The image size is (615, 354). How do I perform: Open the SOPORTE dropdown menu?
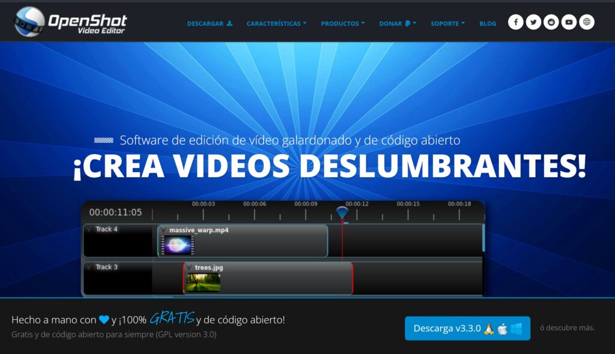point(448,23)
